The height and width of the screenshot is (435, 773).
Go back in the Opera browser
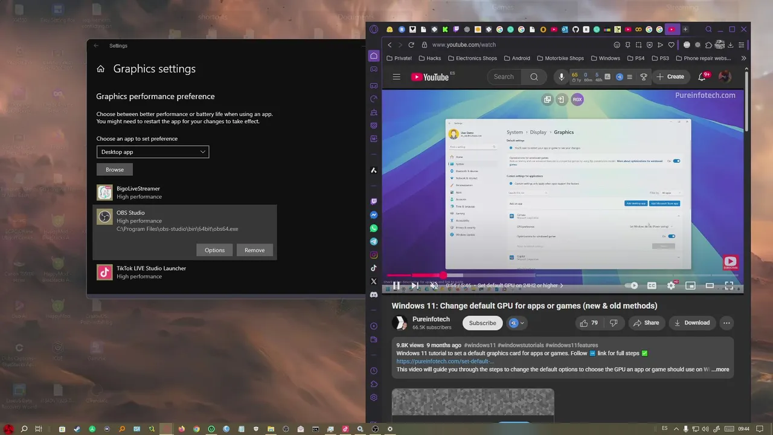[390, 45]
